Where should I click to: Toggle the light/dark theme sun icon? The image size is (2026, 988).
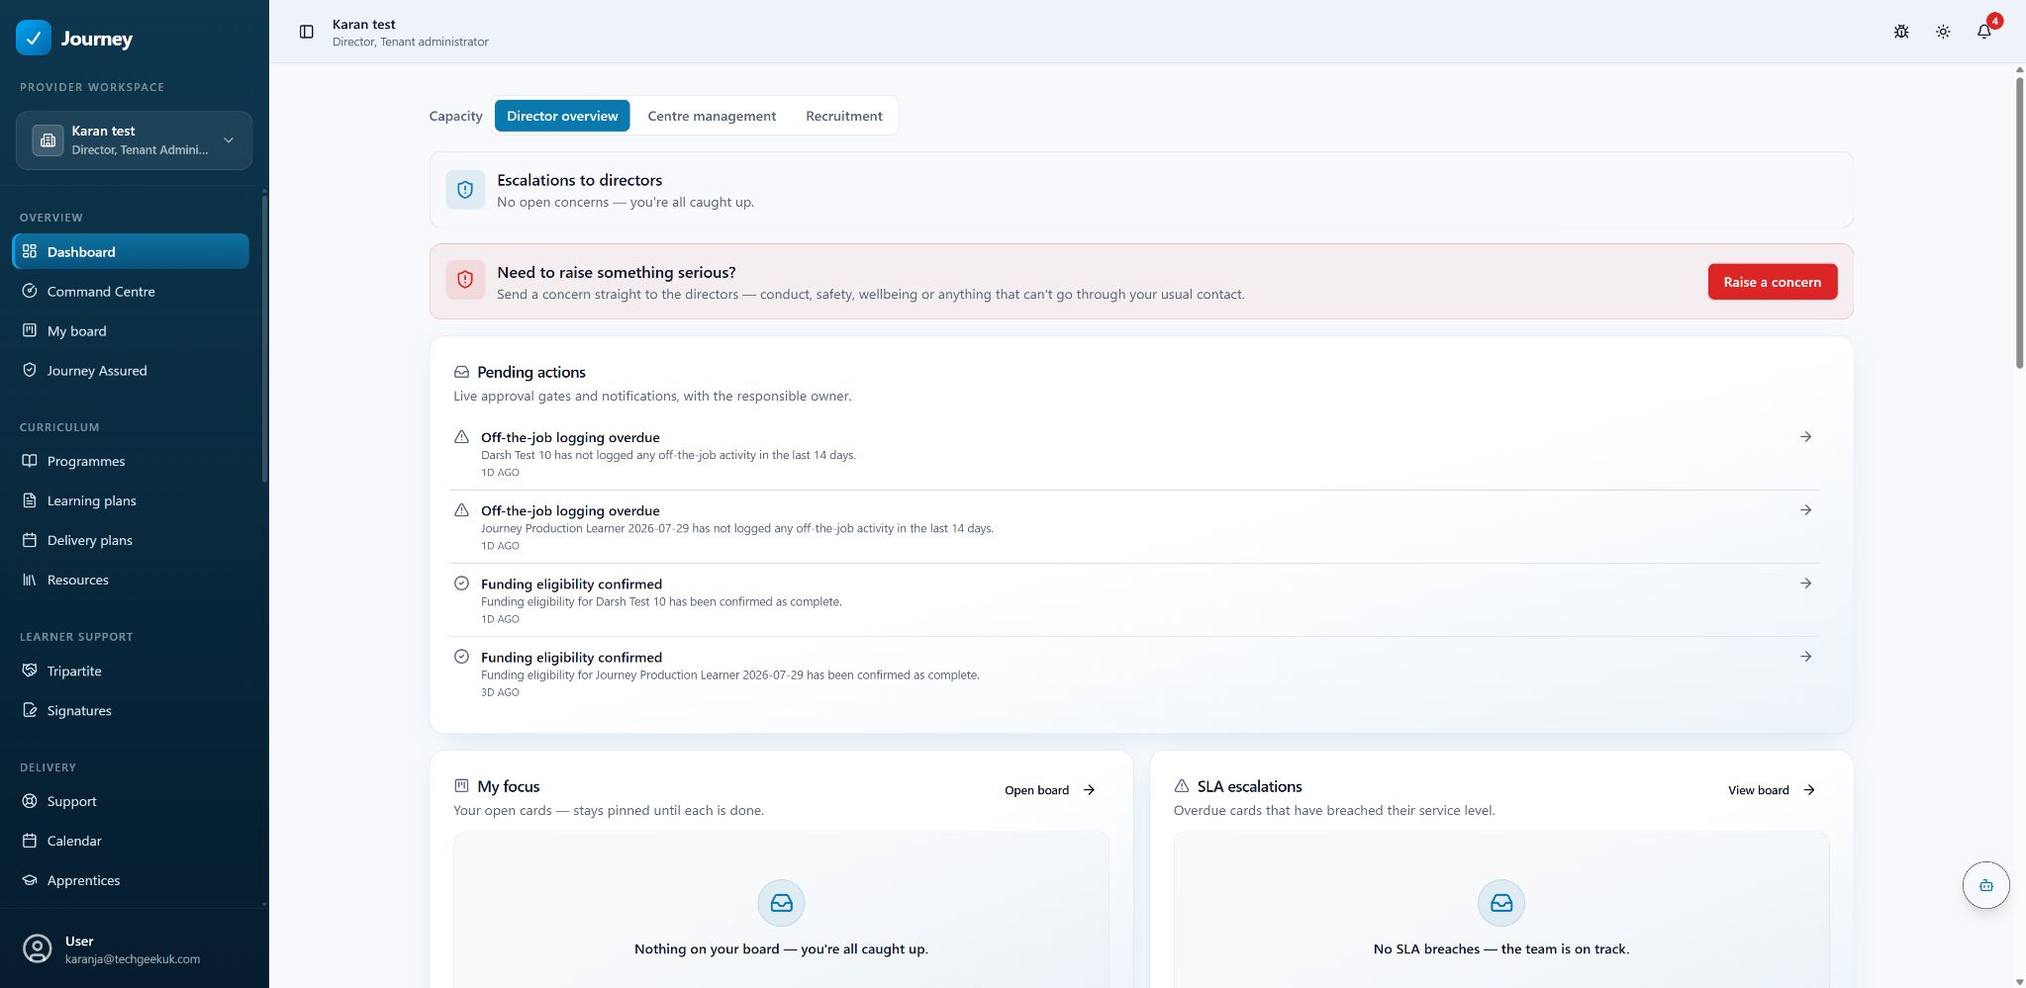pyautogui.click(x=1943, y=32)
